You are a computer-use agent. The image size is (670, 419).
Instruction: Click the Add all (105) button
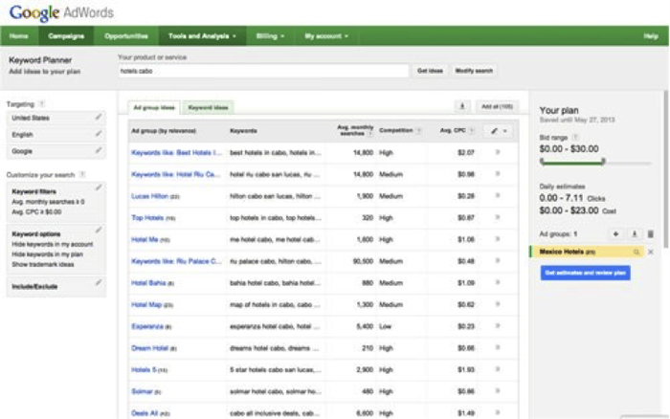point(497,106)
